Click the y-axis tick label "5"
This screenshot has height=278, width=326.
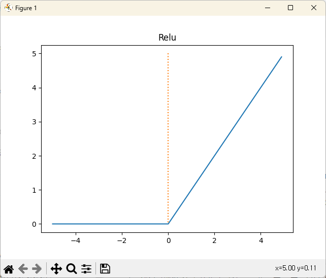pyautogui.click(x=34, y=54)
